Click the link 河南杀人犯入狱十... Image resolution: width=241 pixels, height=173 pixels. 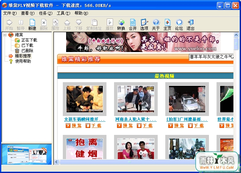(136, 119)
